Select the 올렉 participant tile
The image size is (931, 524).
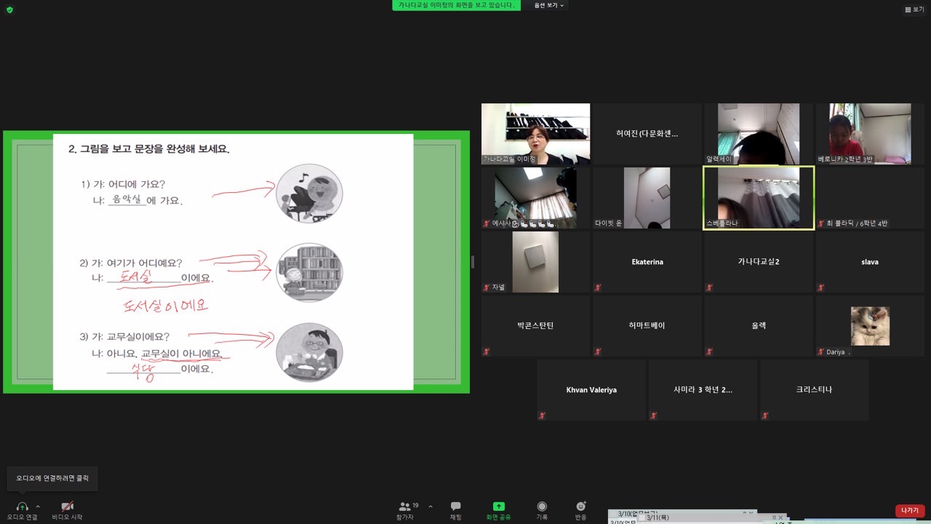(758, 326)
